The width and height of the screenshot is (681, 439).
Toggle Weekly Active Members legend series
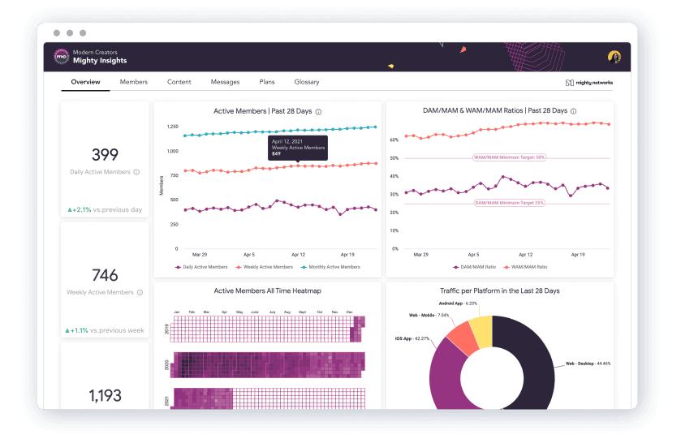(264, 267)
